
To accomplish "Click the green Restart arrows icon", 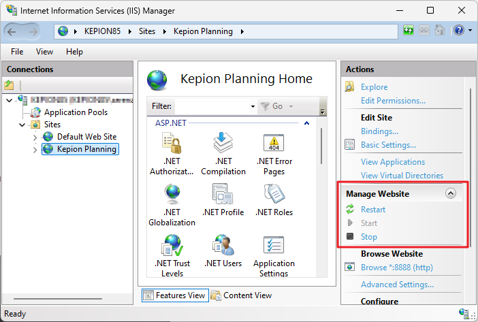I will pyautogui.click(x=350, y=209).
